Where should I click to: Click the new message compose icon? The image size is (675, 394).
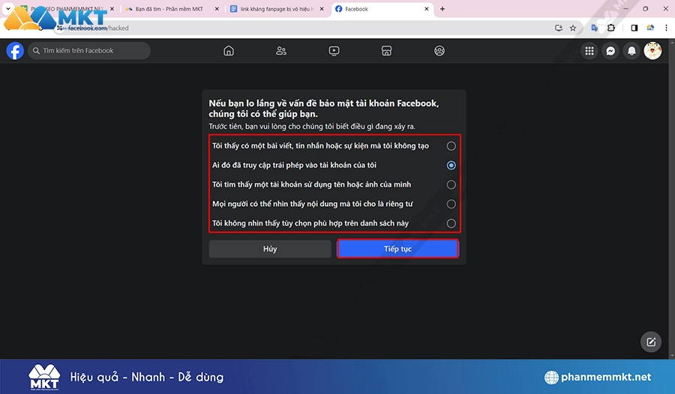(x=651, y=342)
